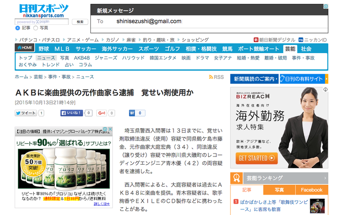Switch to the ranking 写真 tab
The image size is (343, 215).
pos(279,190)
